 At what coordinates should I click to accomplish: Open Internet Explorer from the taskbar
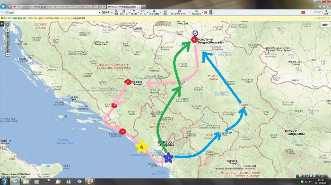[x=15, y=181]
